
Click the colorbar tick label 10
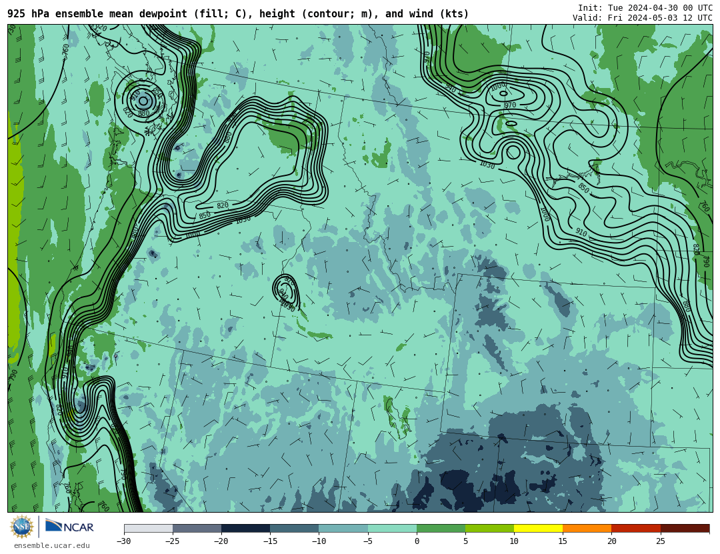point(514,541)
